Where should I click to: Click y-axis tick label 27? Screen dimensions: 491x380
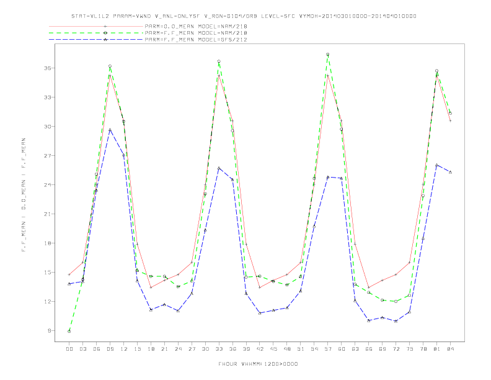47,155
